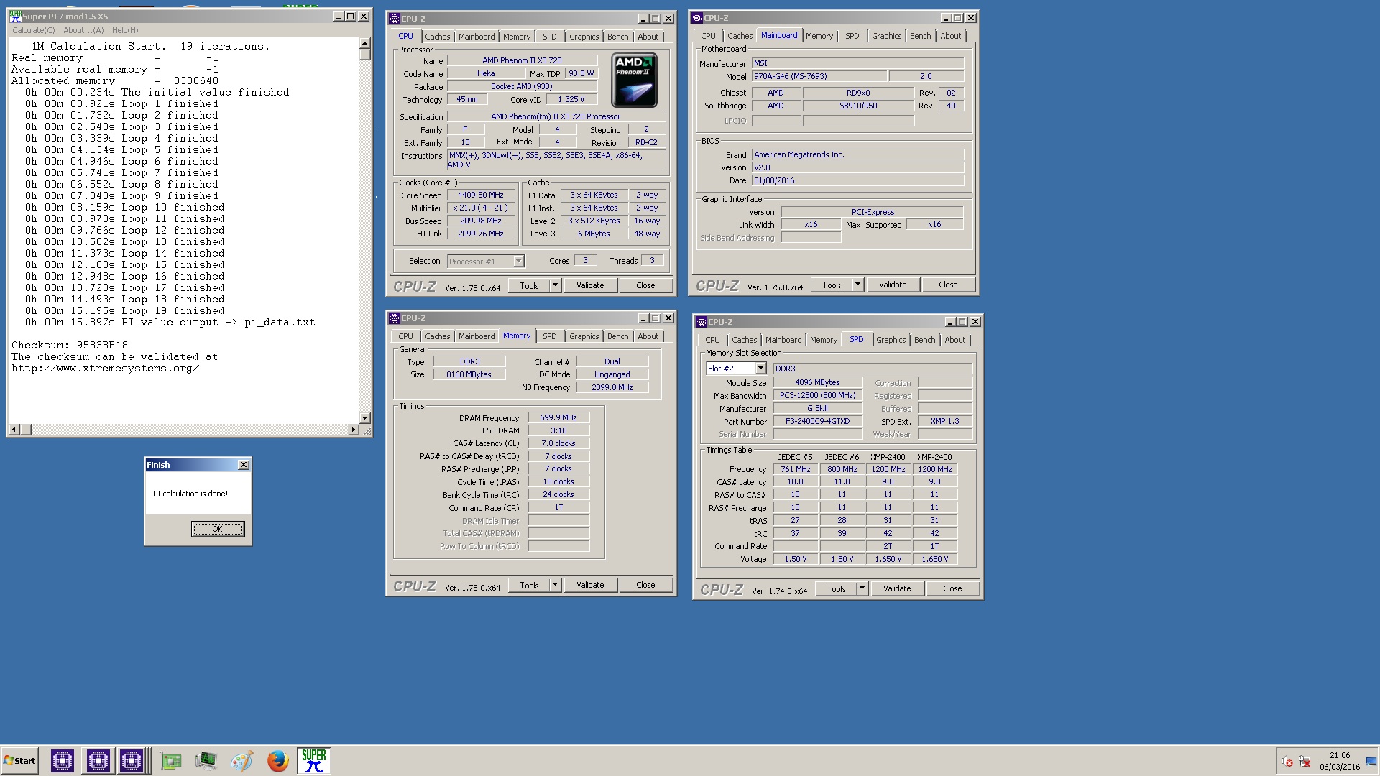Viewport: 1380px width, 776px height.
Task: Expand Tools arrow in the SPD CPU-Z window
Action: click(862, 589)
